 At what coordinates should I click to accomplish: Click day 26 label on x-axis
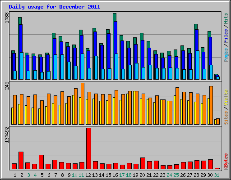tap(183, 175)
